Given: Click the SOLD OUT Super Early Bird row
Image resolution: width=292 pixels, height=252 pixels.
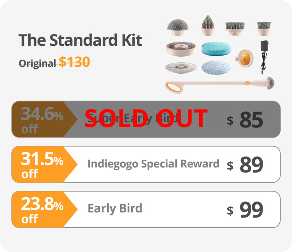Looking at the screenshot, I should (x=146, y=119).
